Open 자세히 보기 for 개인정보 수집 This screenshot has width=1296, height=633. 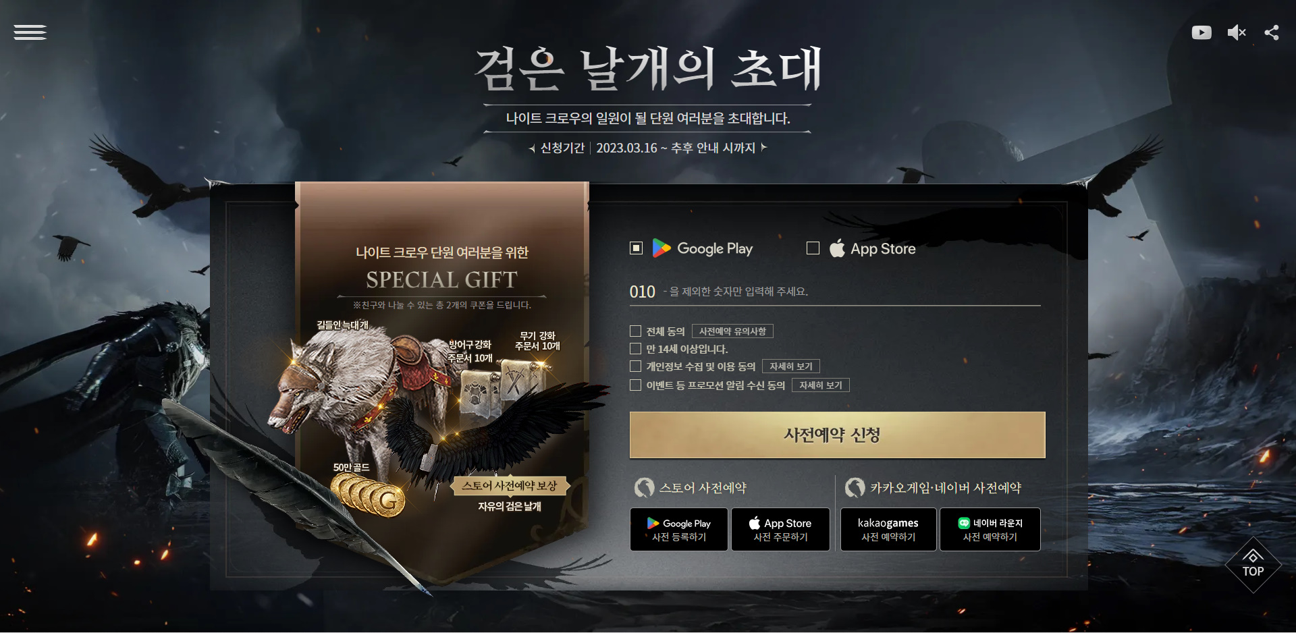791,366
